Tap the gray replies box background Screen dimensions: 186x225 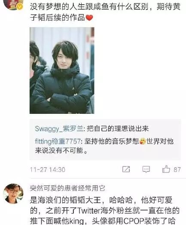click(105, 140)
